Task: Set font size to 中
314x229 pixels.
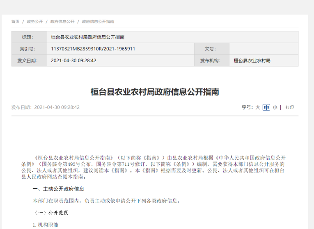Action: (x=266, y=107)
